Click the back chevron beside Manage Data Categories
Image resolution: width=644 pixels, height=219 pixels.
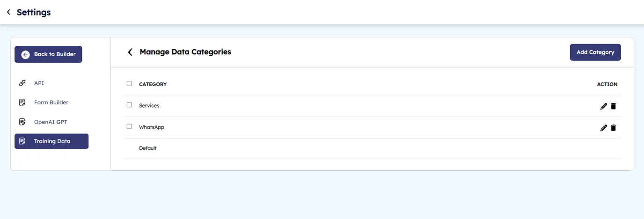[x=130, y=52]
